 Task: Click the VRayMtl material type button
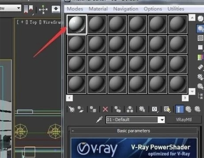[184, 120]
